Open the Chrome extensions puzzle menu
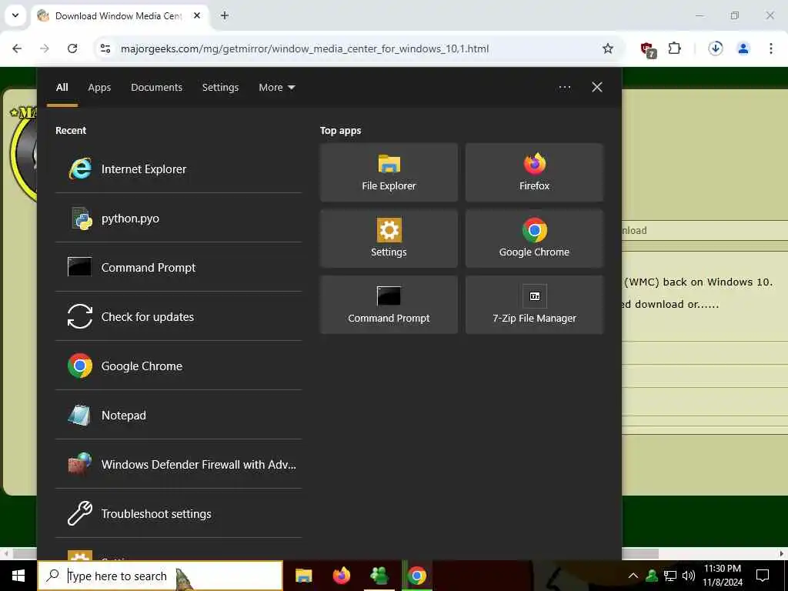This screenshot has height=591, width=788. pyautogui.click(x=674, y=48)
